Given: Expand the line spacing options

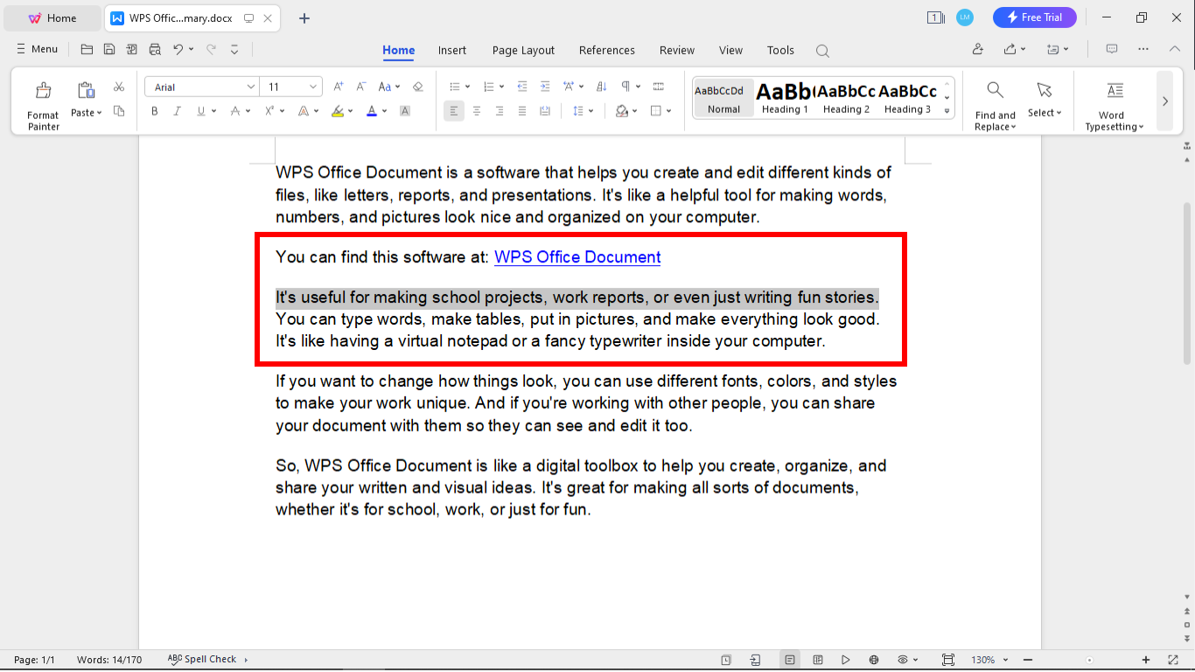Looking at the screenshot, I should point(591,111).
